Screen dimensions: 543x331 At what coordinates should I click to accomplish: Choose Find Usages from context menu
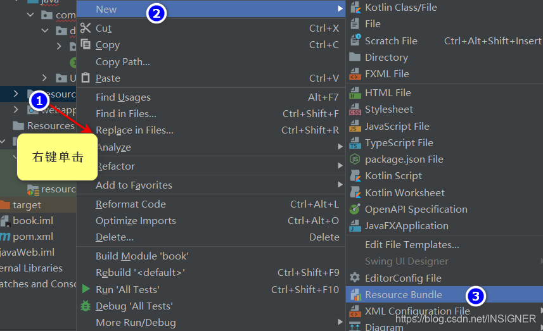[x=210, y=97]
